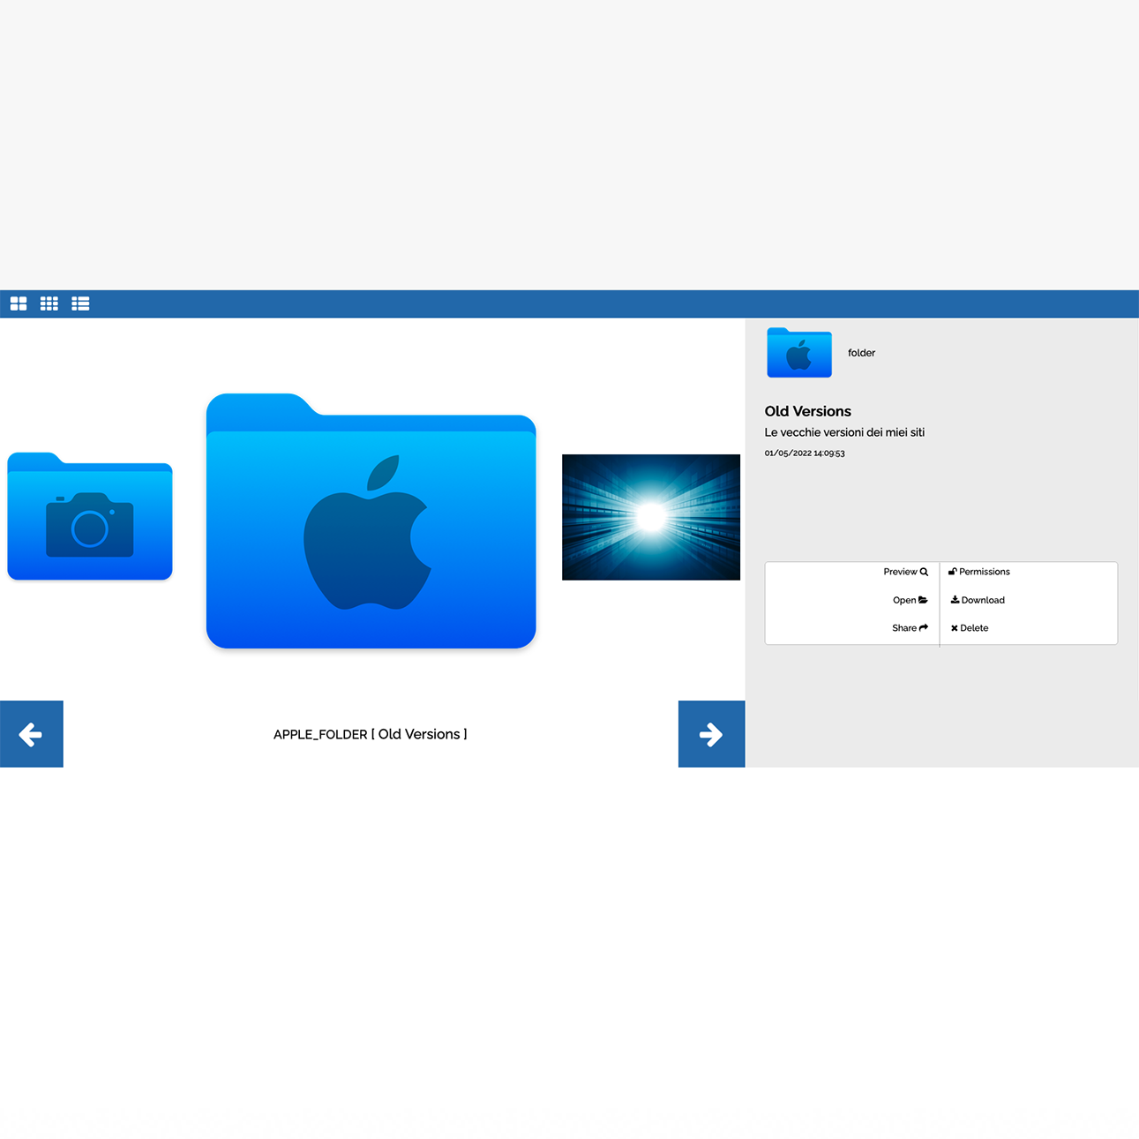The height and width of the screenshot is (1139, 1139).
Task: Click the small Apple folder icon in details
Action: [x=799, y=353]
